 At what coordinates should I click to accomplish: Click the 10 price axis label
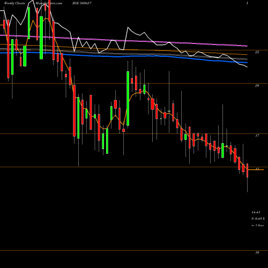[x=257, y=252]
